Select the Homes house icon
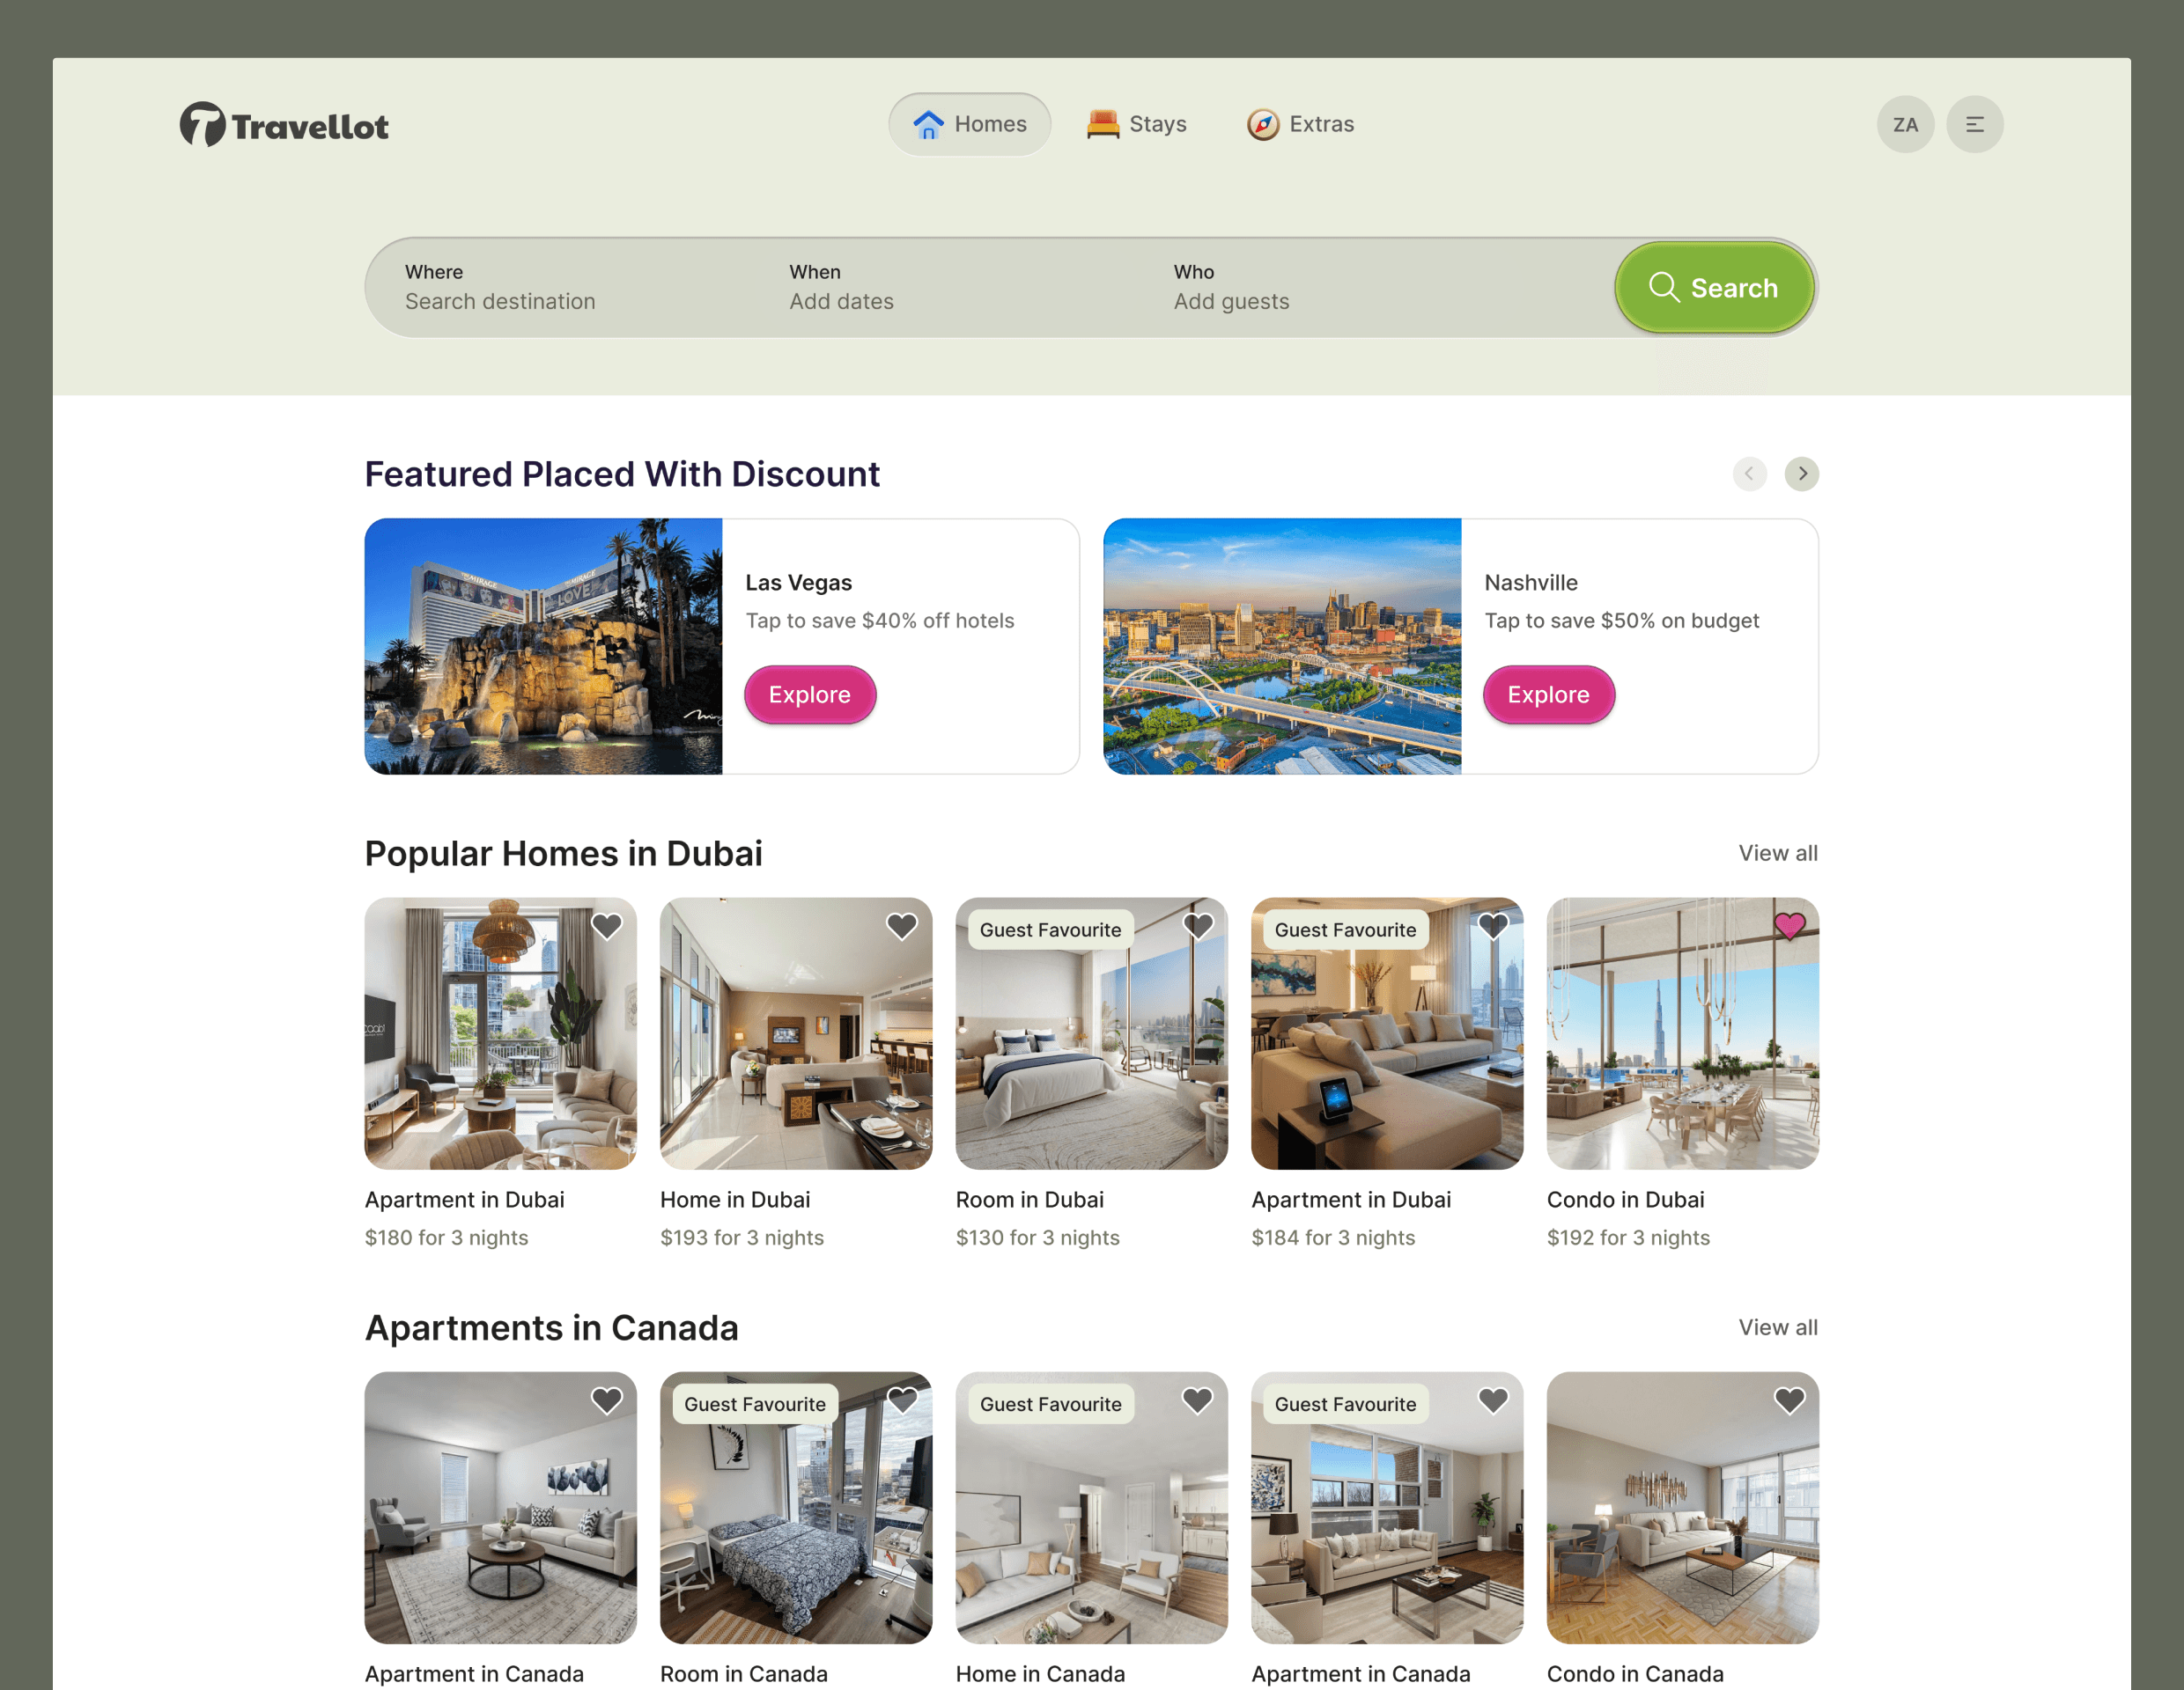 tap(927, 124)
